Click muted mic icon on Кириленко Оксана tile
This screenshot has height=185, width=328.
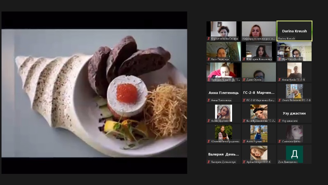click(209, 39)
